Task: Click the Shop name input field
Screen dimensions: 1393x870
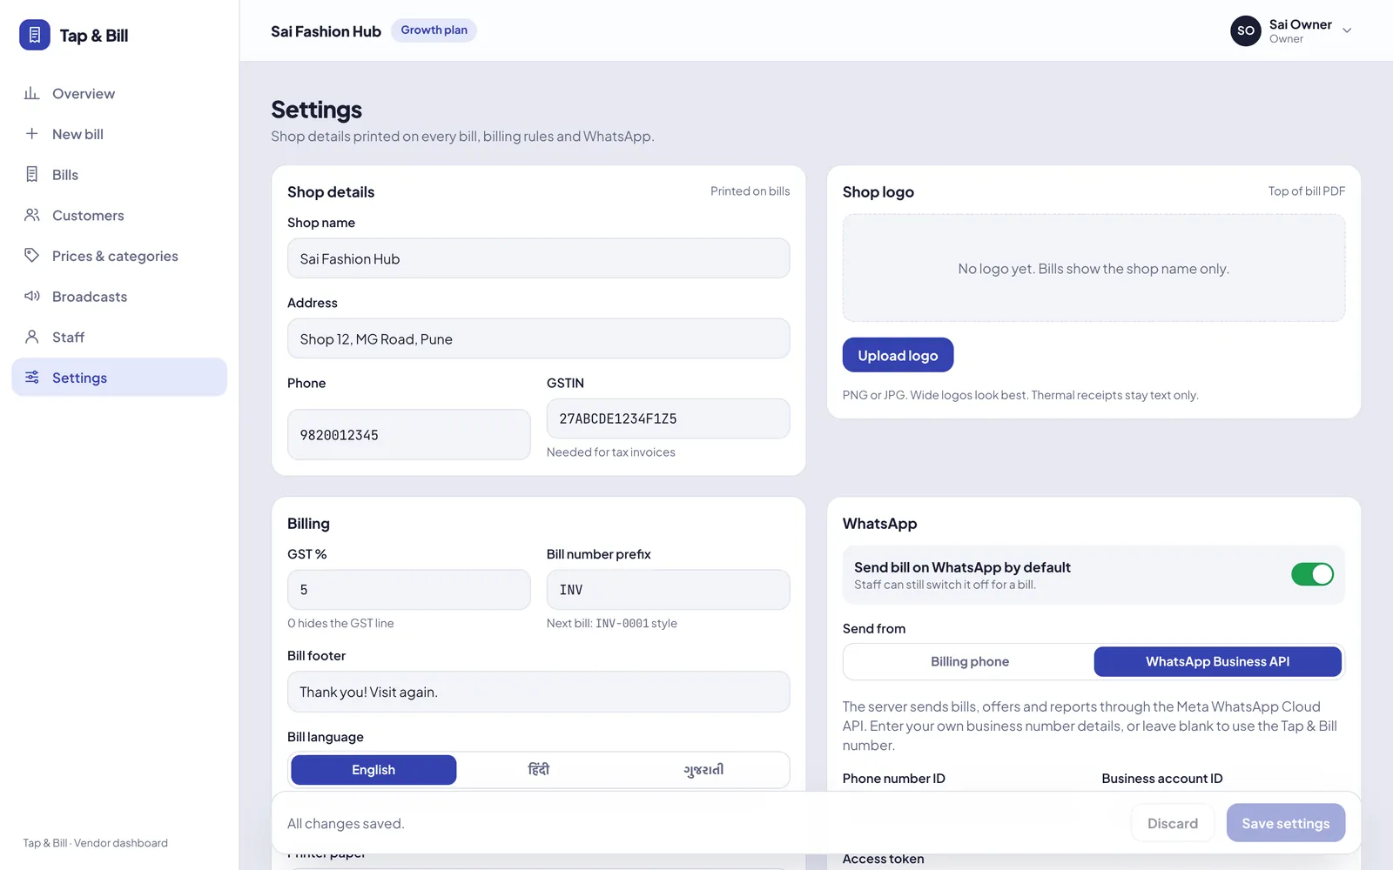Action: [539, 258]
